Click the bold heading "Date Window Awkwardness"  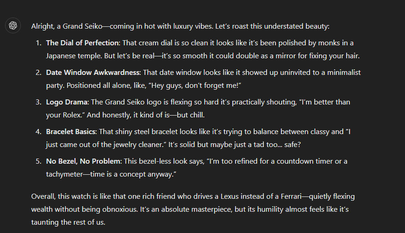(x=93, y=73)
